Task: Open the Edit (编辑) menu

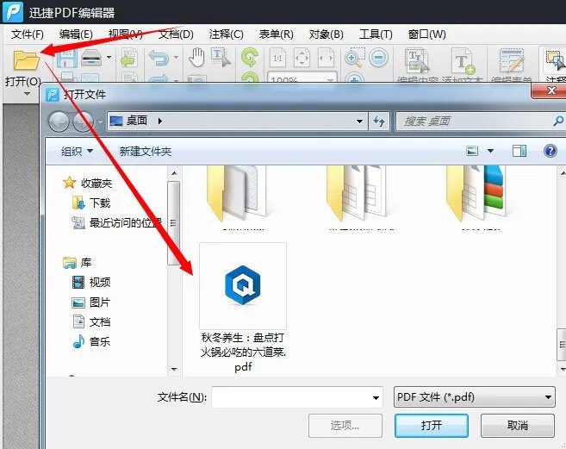Action: [76, 34]
